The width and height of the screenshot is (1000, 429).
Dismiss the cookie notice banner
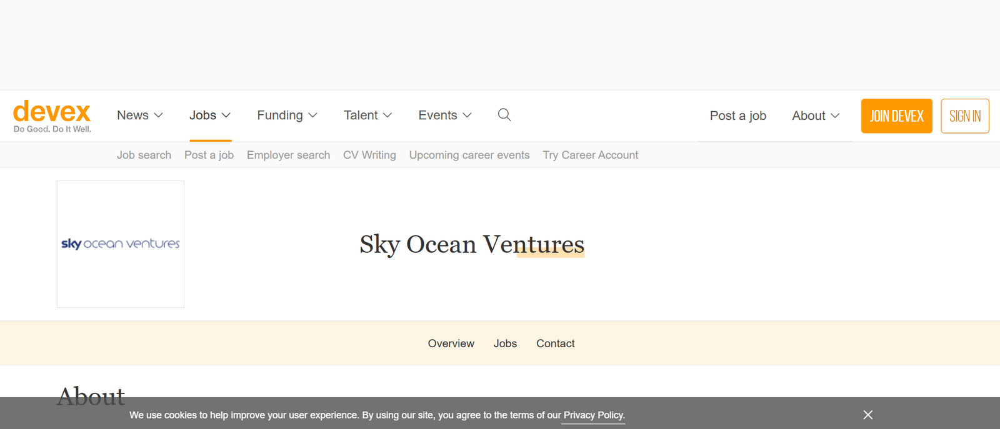pyautogui.click(x=867, y=415)
